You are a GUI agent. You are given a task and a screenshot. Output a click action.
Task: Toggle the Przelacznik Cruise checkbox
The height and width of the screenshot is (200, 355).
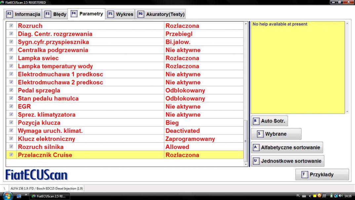tap(11, 155)
